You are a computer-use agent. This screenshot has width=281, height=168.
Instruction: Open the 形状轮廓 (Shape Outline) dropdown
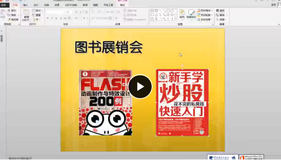tap(205, 15)
